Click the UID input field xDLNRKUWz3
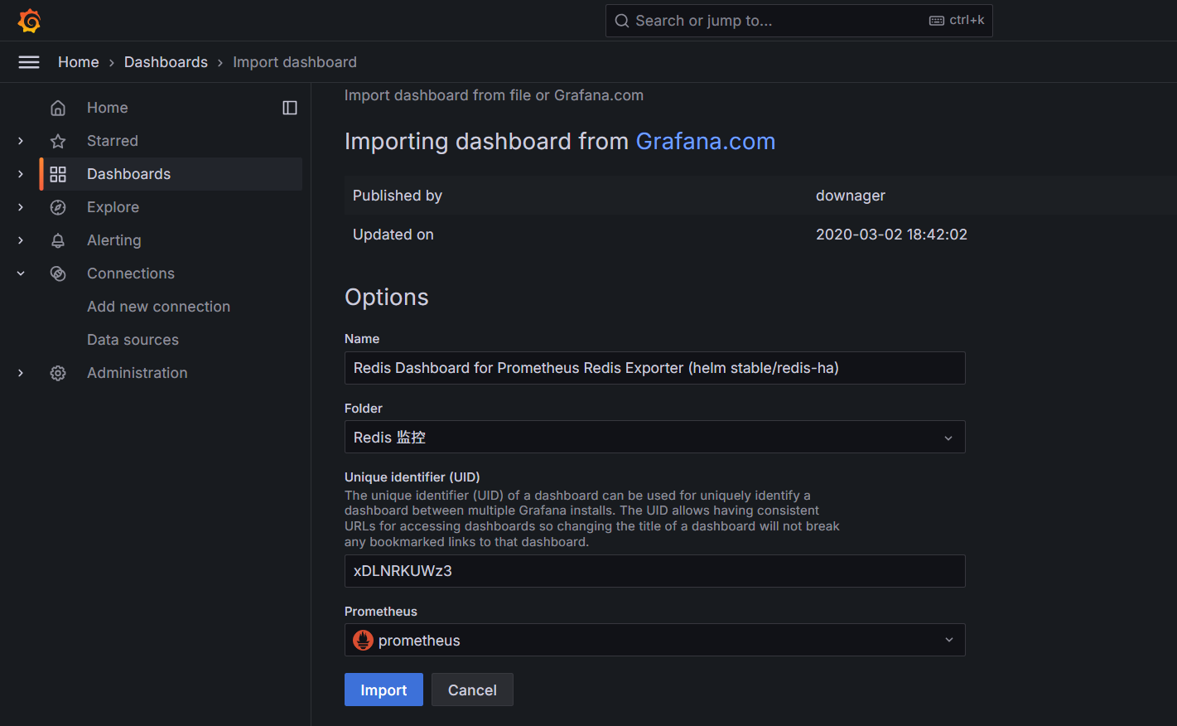The height and width of the screenshot is (726, 1177). (x=654, y=571)
